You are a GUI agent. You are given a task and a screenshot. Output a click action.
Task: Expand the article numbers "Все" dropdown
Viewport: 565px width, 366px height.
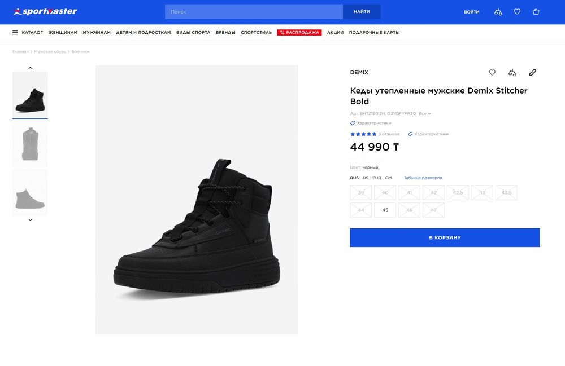click(424, 114)
